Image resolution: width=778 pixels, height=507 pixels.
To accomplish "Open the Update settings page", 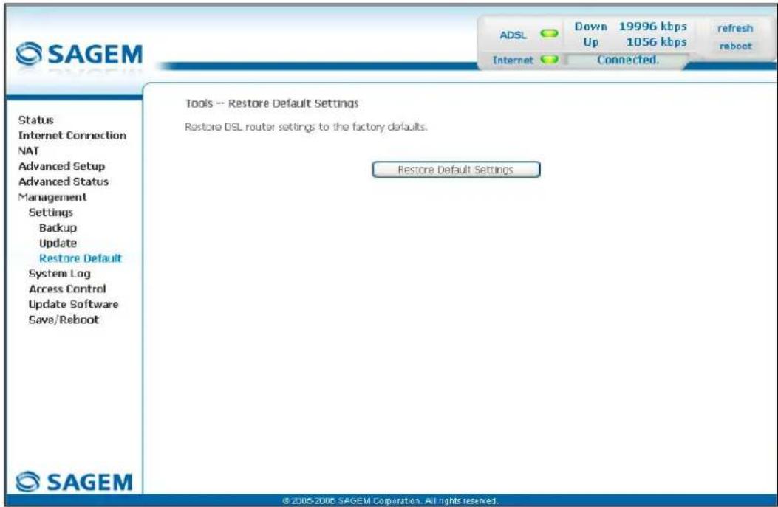I will [58, 243].
